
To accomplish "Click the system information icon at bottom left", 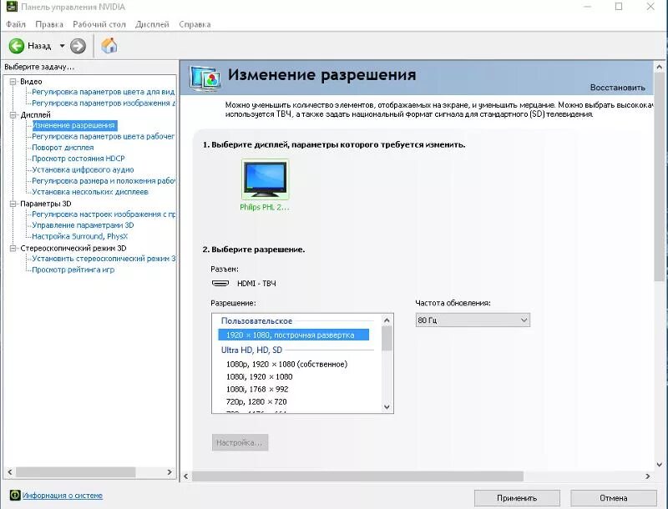I will coord(15,495).
